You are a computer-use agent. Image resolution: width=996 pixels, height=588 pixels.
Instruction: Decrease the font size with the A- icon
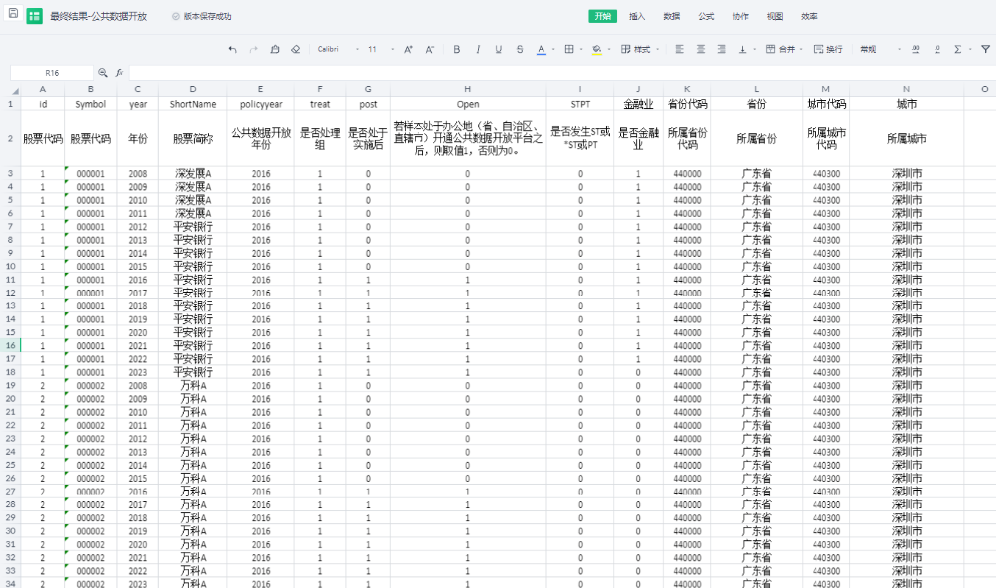(x=430, y=49)
